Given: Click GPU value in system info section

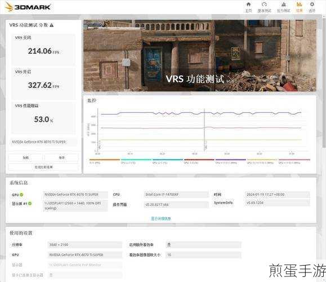Looking at the screenshot, I should [75, 195].
